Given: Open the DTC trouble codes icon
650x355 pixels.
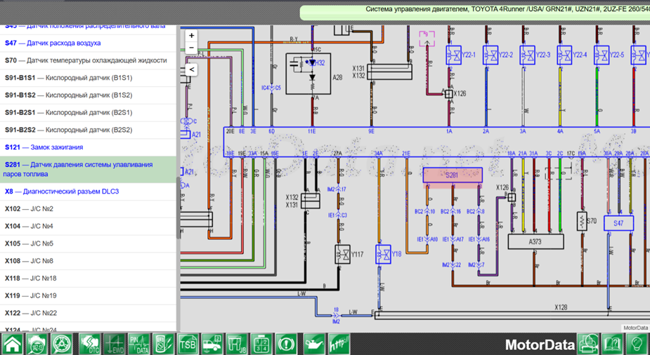Looking at the screenshot, I should pos(90,344).
